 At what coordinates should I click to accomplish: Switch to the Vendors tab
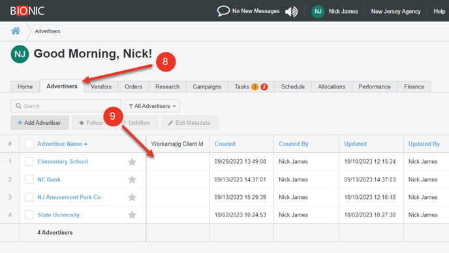pos(101,87)
